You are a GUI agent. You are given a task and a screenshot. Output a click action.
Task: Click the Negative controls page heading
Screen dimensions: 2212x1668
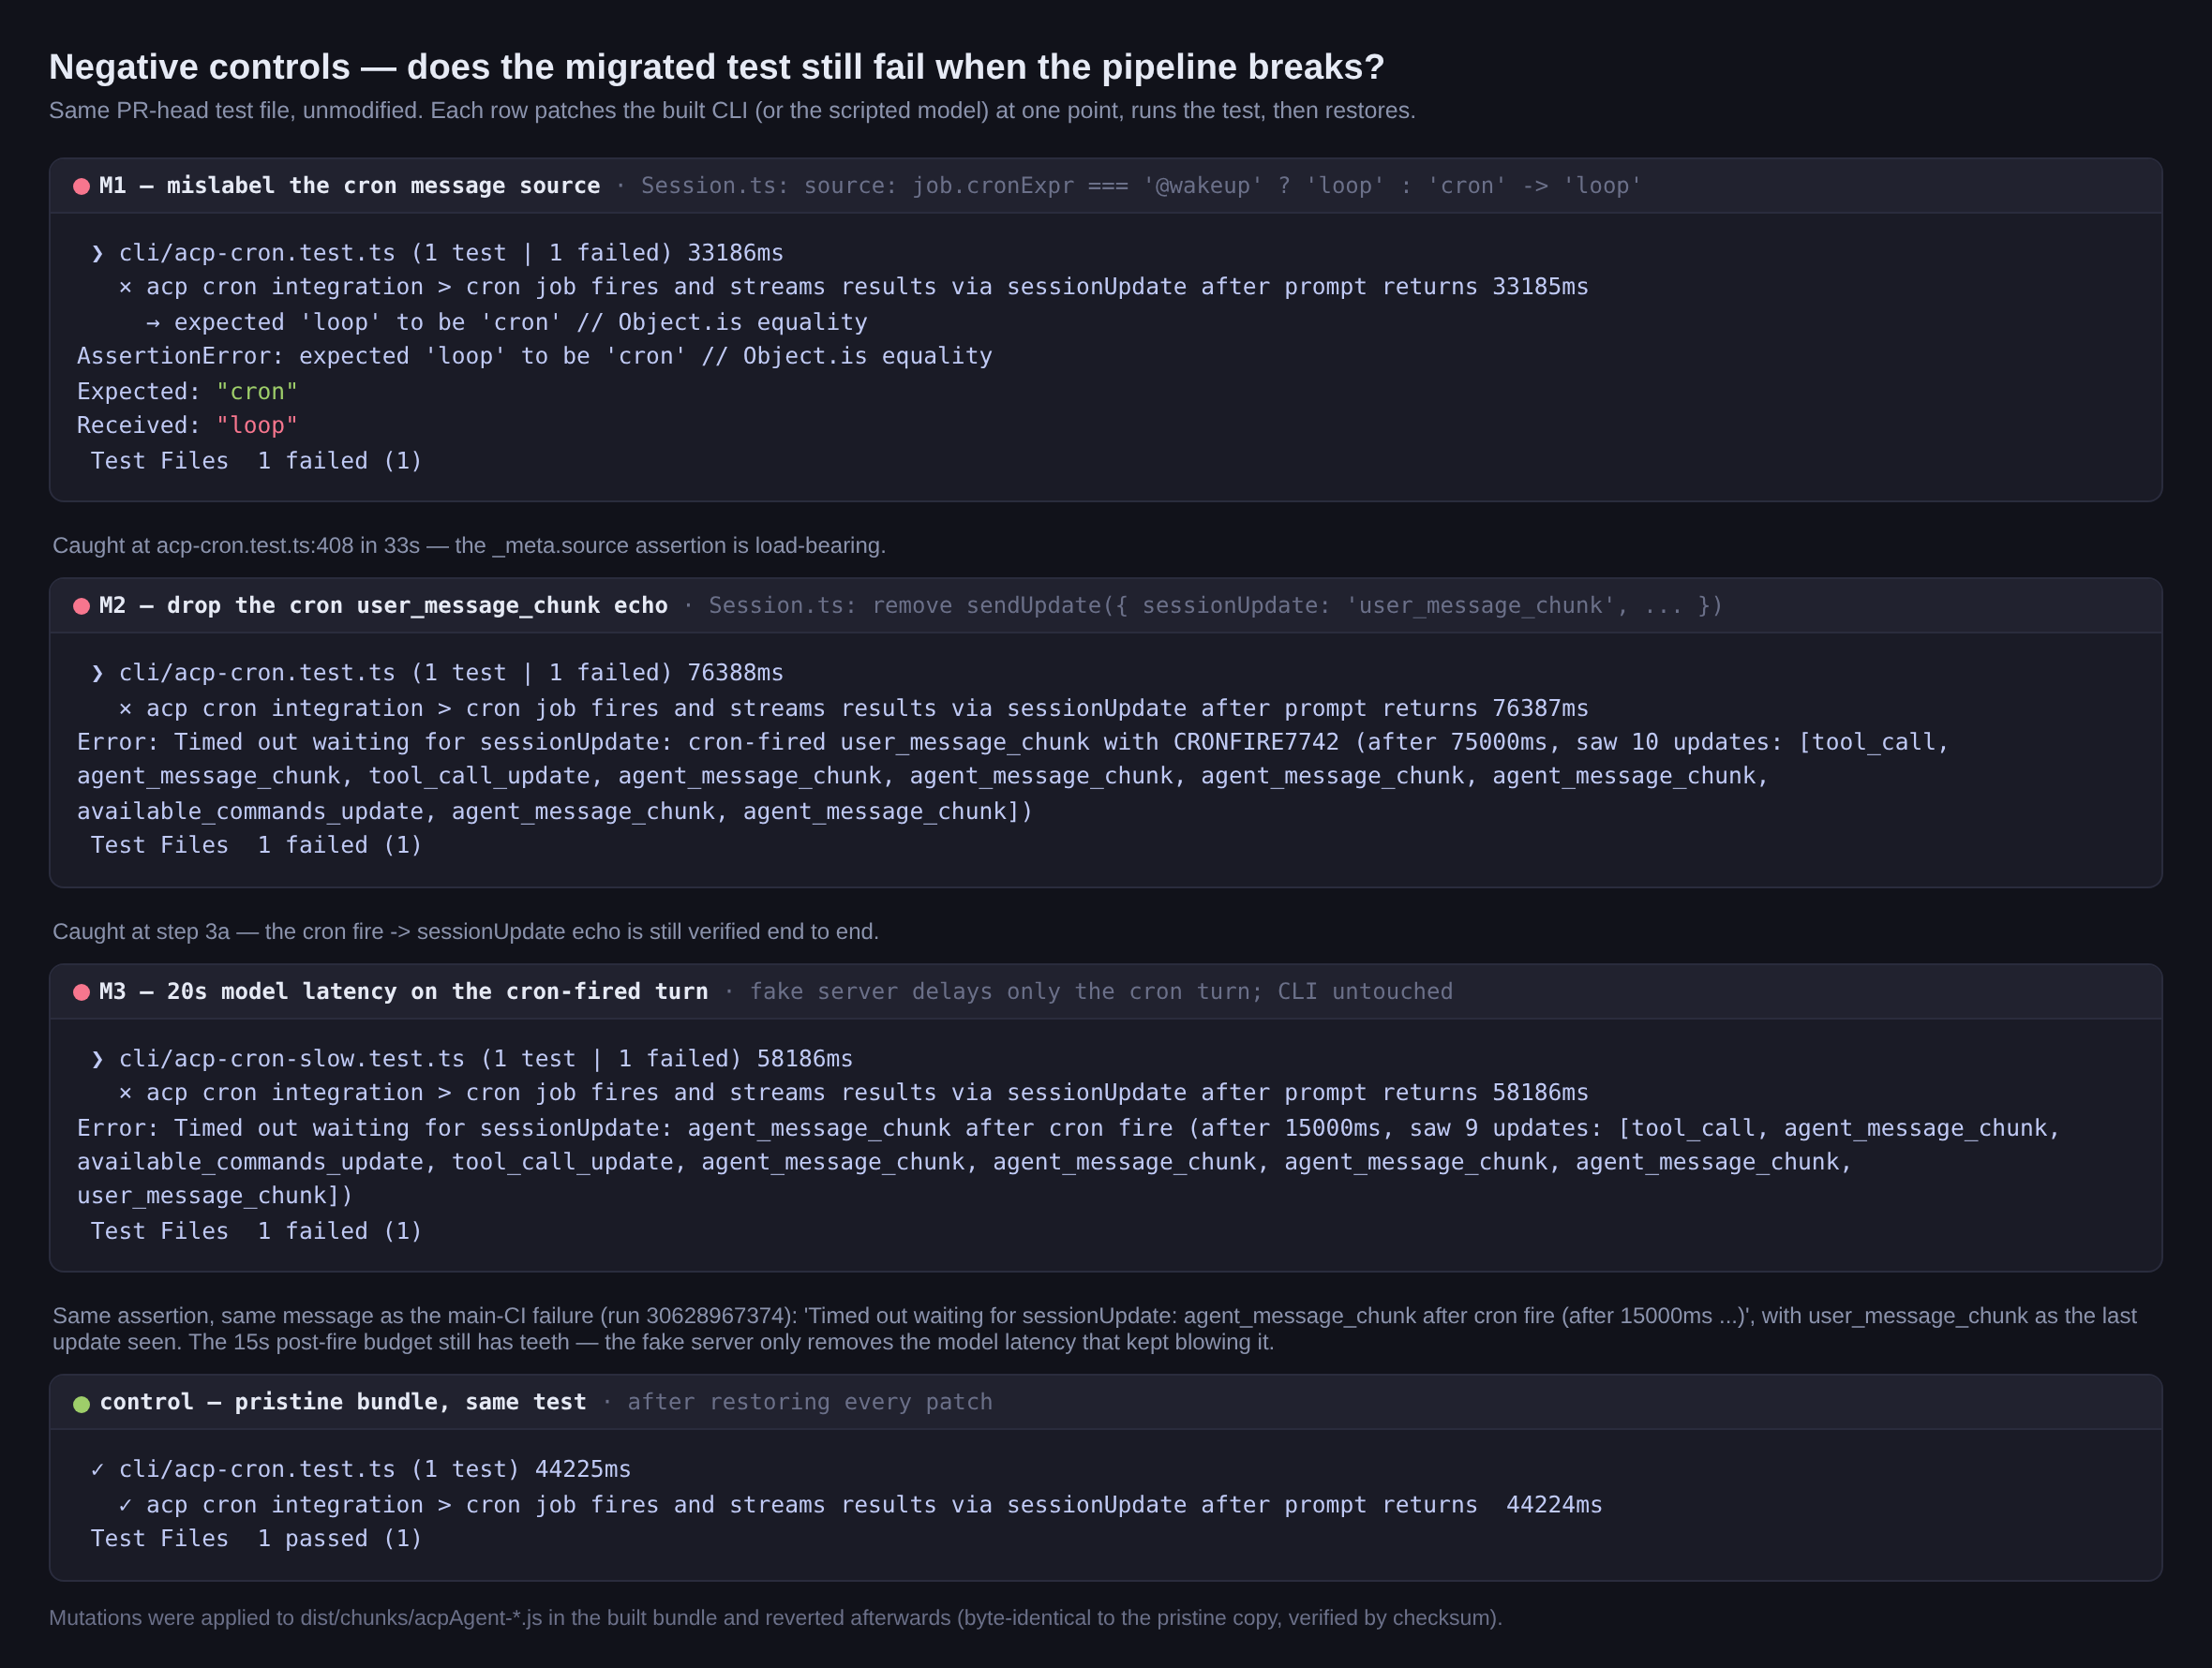[x=716, y=67]
